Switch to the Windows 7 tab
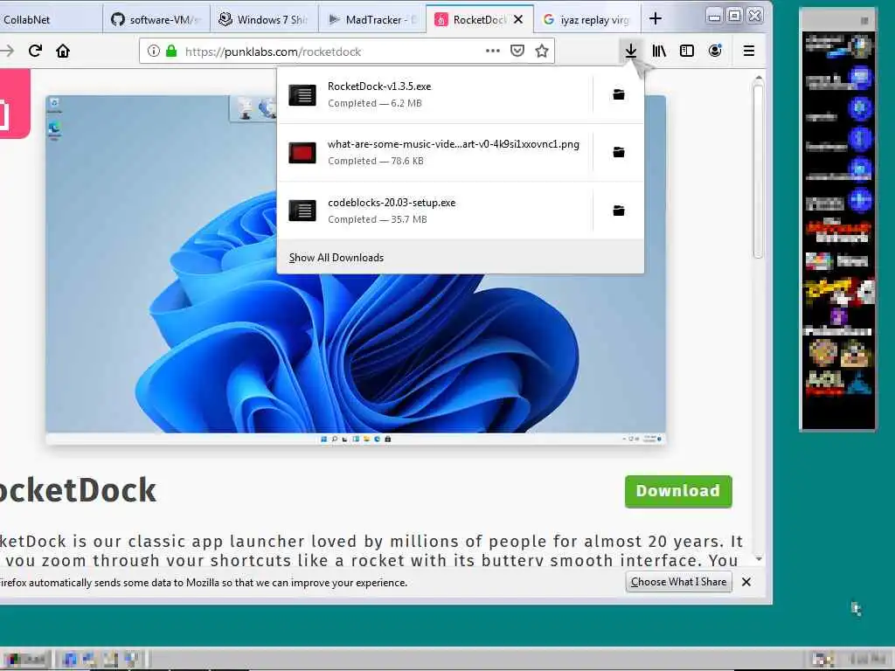Image resolution: width=895 pixels, height=671 pixels. 264,19
